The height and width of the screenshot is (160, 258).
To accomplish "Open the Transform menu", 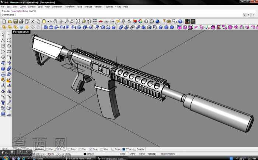I will (69, 7).
